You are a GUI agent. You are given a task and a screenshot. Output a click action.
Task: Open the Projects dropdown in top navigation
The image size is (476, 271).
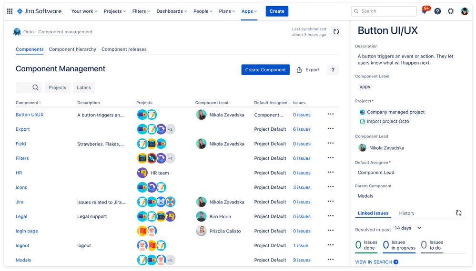(114, 11)
